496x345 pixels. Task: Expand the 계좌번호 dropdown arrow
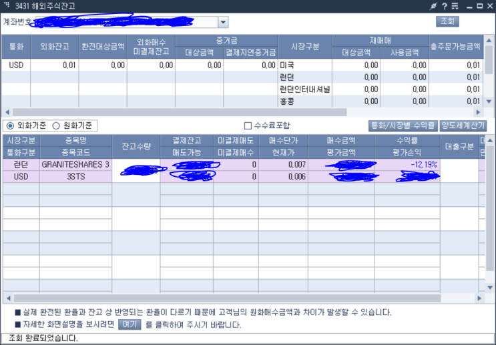[x=223, y=22]
